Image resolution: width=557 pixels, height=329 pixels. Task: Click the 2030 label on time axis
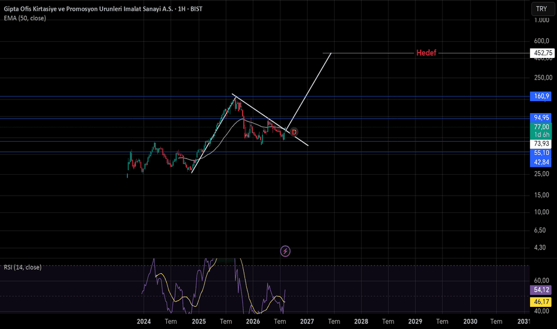coord(470,322)
